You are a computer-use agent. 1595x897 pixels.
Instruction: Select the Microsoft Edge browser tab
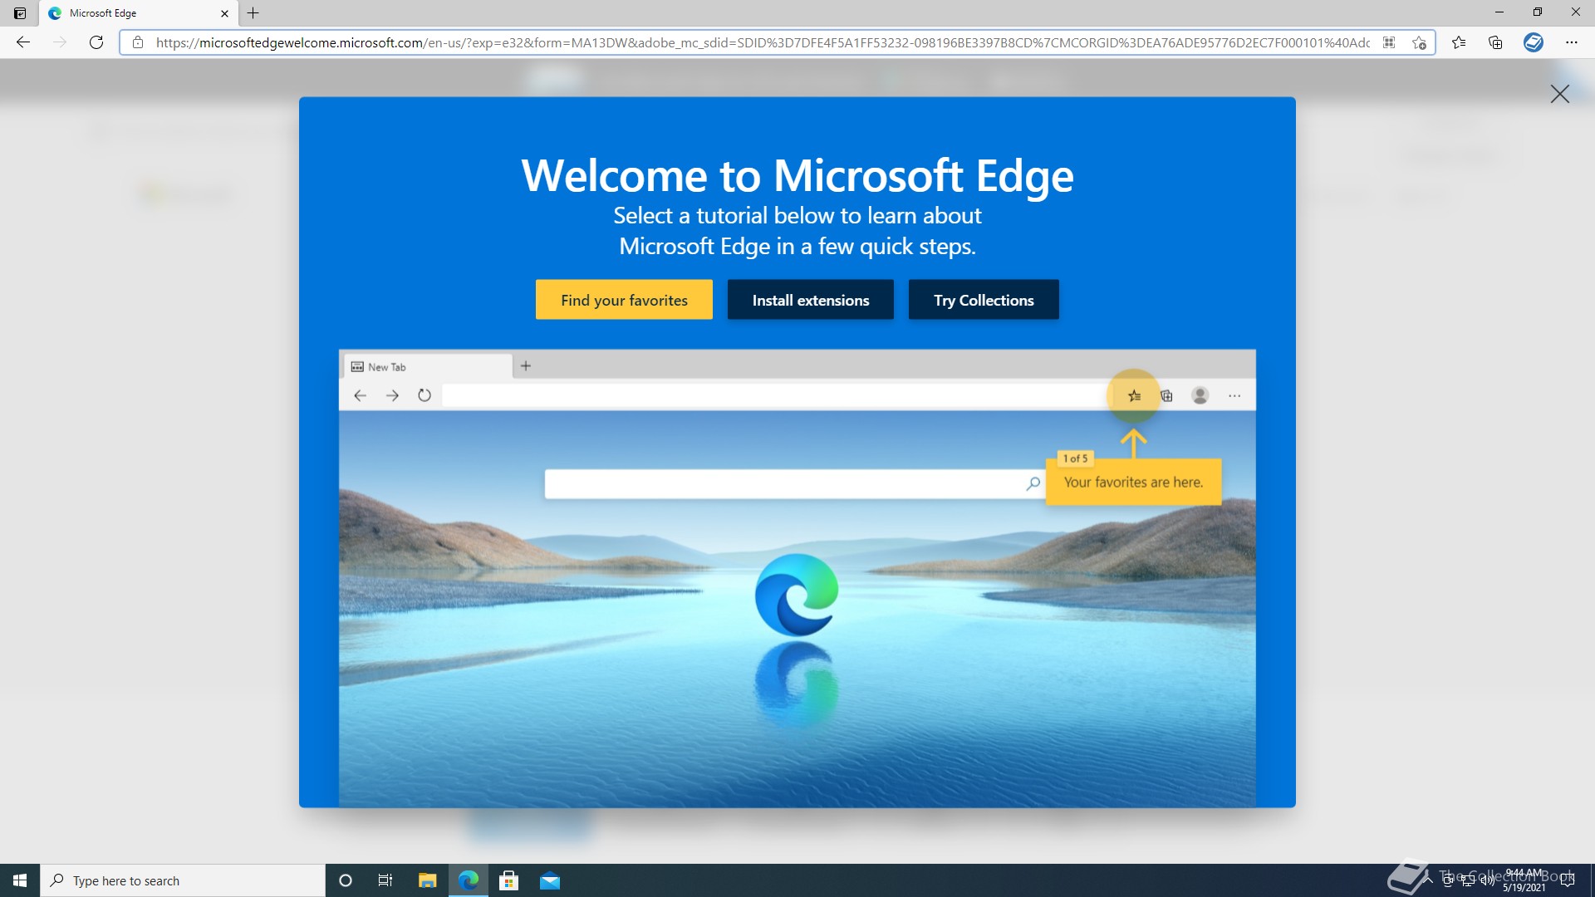138,13
